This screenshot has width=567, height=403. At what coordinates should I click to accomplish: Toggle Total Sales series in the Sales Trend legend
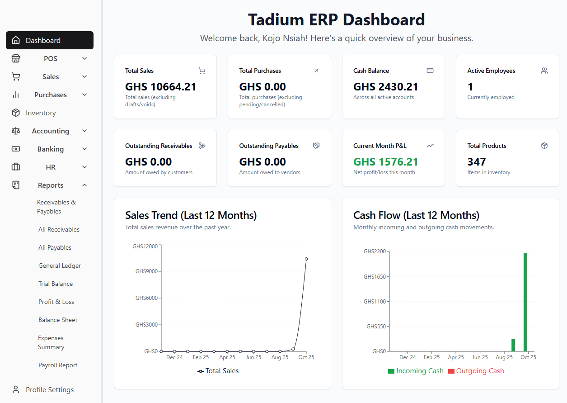[218, 370]
